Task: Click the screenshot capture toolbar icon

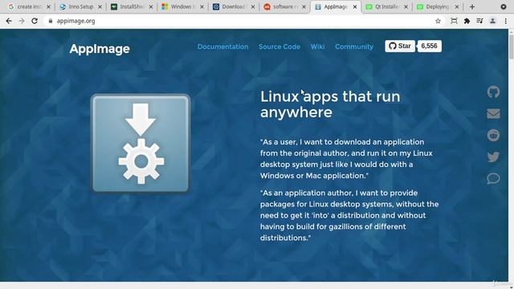Action: point(454,21)
